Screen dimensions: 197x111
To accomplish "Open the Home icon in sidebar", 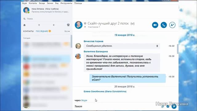I will click(25, 25).
